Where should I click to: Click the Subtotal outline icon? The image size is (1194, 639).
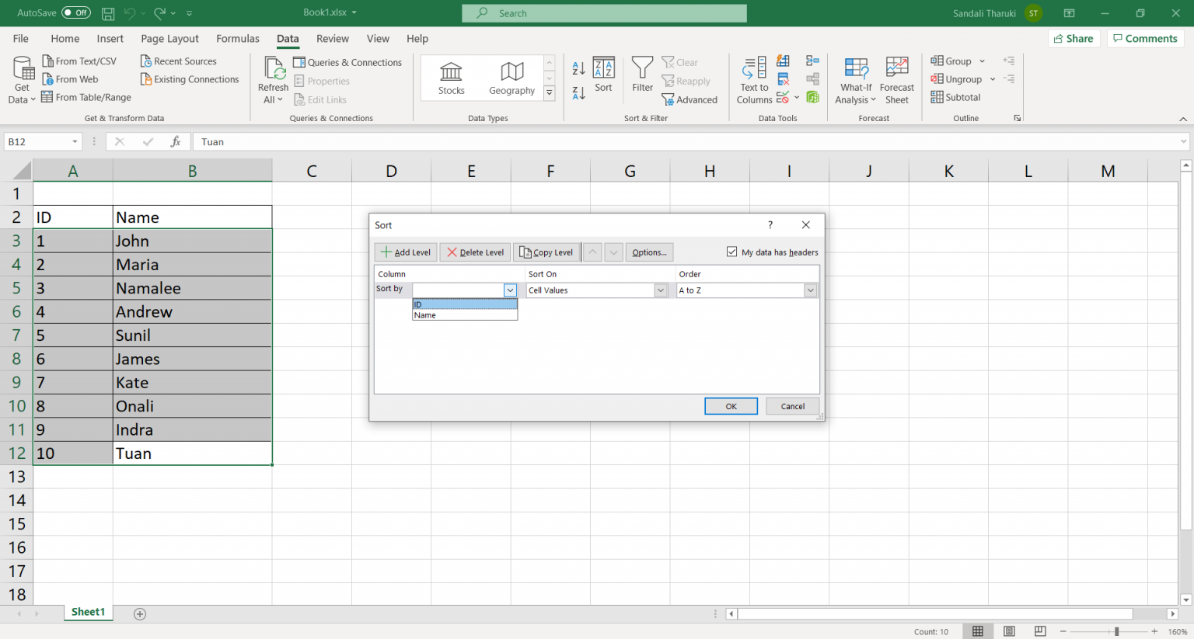(955, 96)
